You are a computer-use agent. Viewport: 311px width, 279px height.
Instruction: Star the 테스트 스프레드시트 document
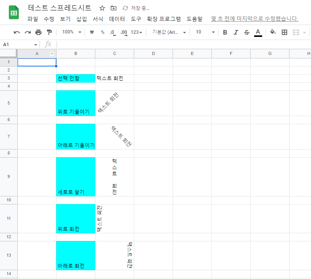[102, 8]
